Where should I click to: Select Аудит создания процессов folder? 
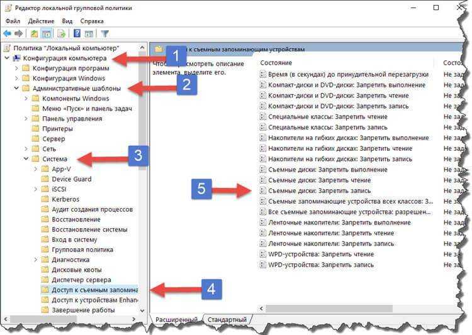coord(93,209)
